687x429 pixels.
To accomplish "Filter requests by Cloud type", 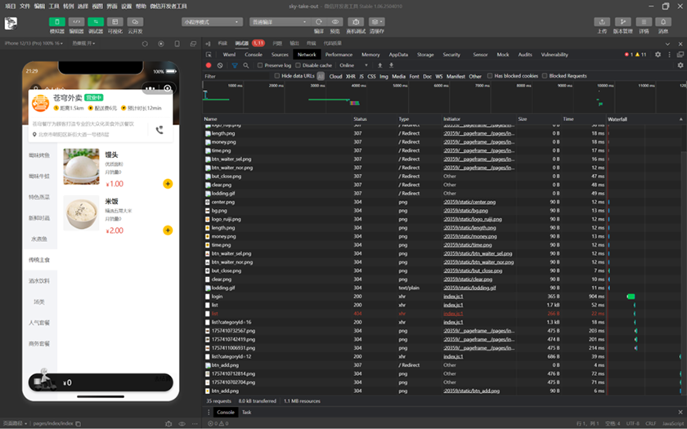I will click(x=335, y=76).
